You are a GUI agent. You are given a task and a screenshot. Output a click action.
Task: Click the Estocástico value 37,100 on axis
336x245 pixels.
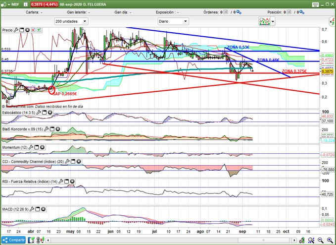point(327,122)
